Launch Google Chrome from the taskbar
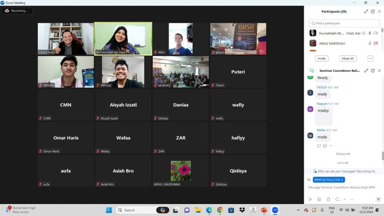This screenshot has width=384, height=216. click(x=220, y=210)
